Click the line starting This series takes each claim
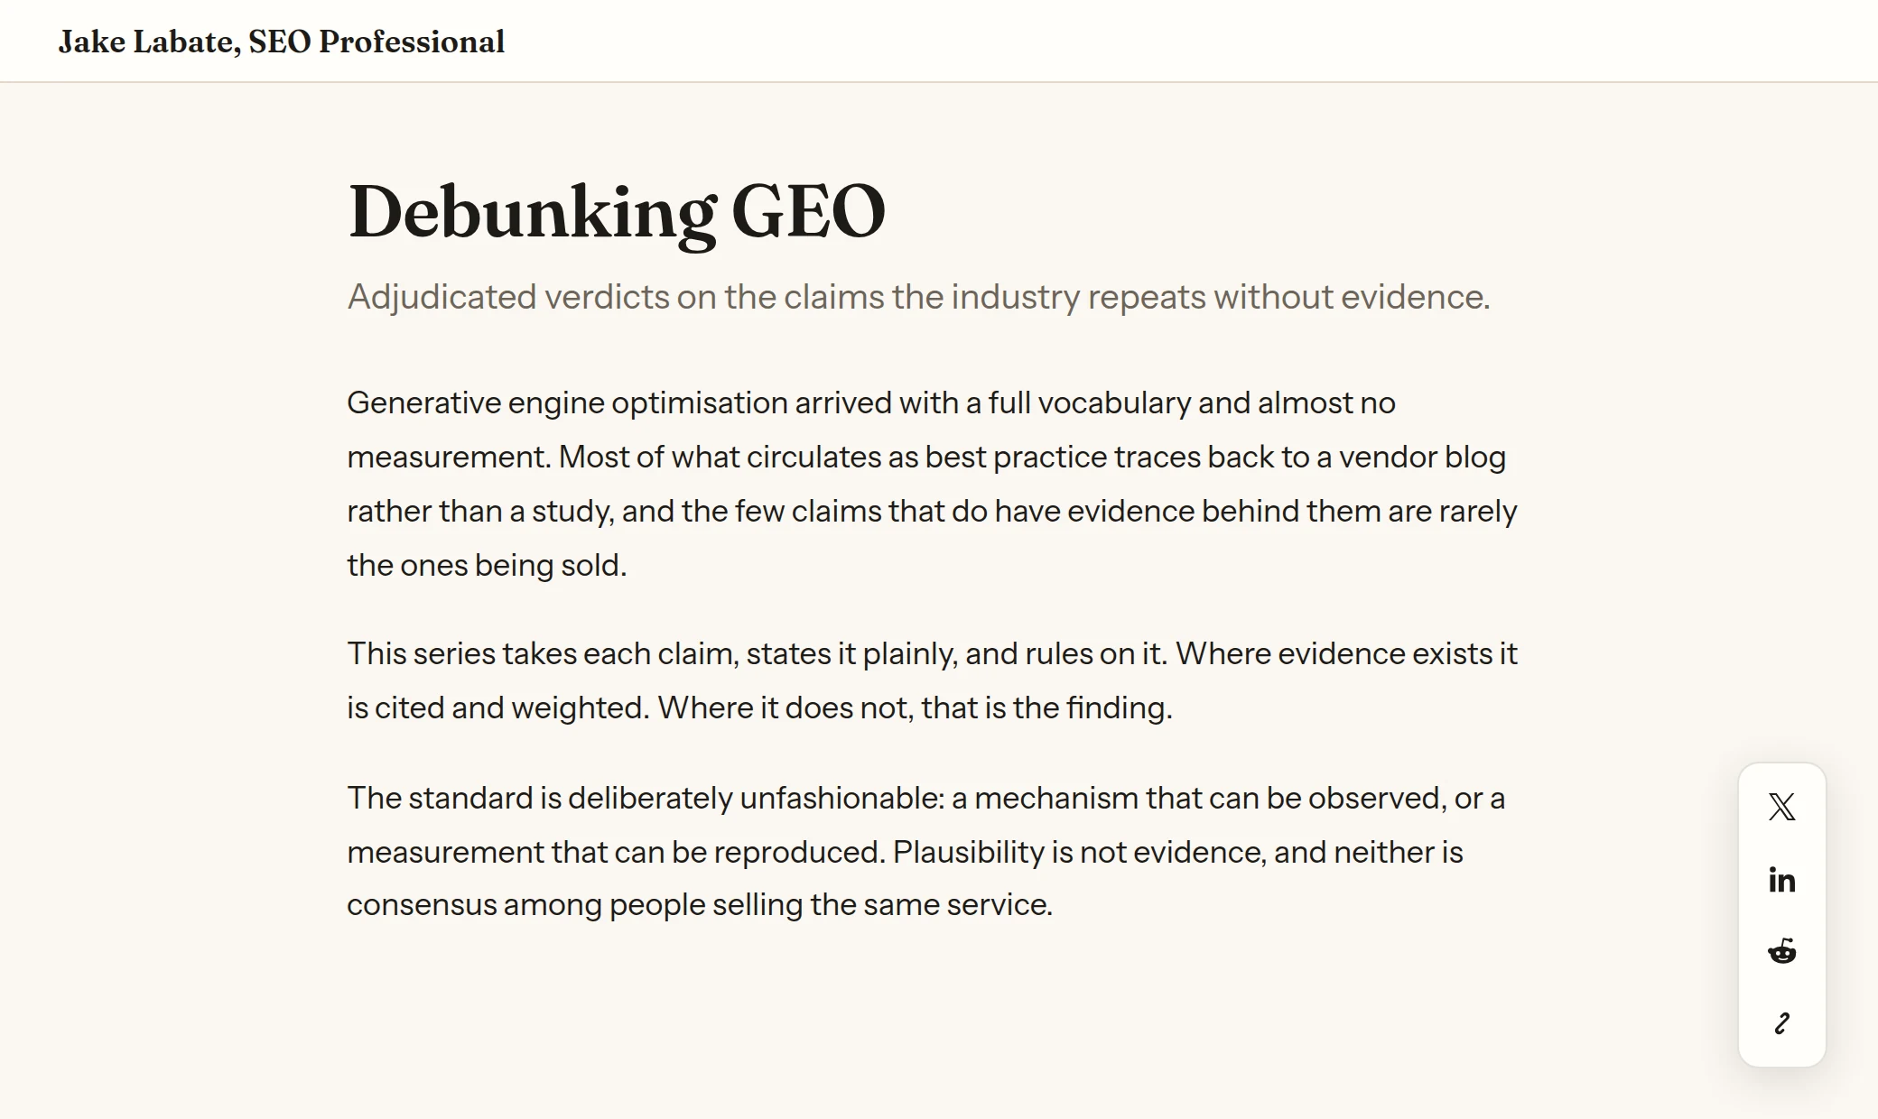This screenshot has height=1119, width=1878. coord(932,653)
